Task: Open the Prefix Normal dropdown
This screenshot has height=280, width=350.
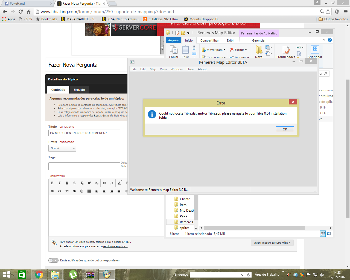Action: (62, 148)
